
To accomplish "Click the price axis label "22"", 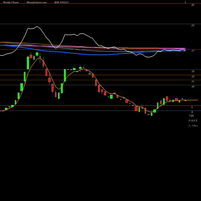I will pos(193,25).
